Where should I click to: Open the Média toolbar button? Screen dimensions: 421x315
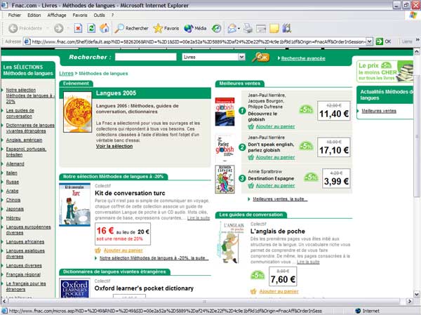click(195, 28)
